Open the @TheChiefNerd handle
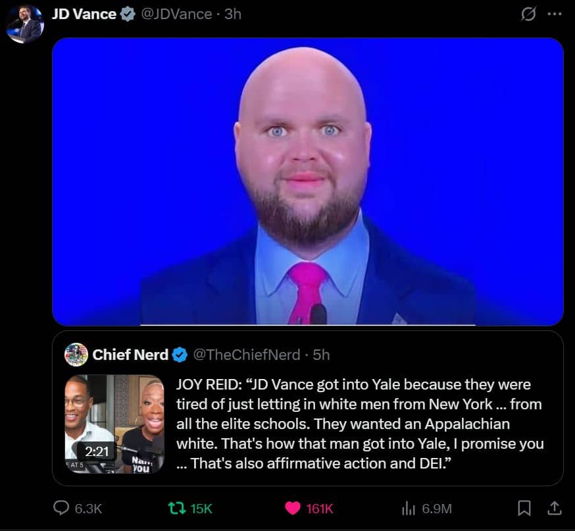This screenshot has width=575, height=531. coord(247,355)
